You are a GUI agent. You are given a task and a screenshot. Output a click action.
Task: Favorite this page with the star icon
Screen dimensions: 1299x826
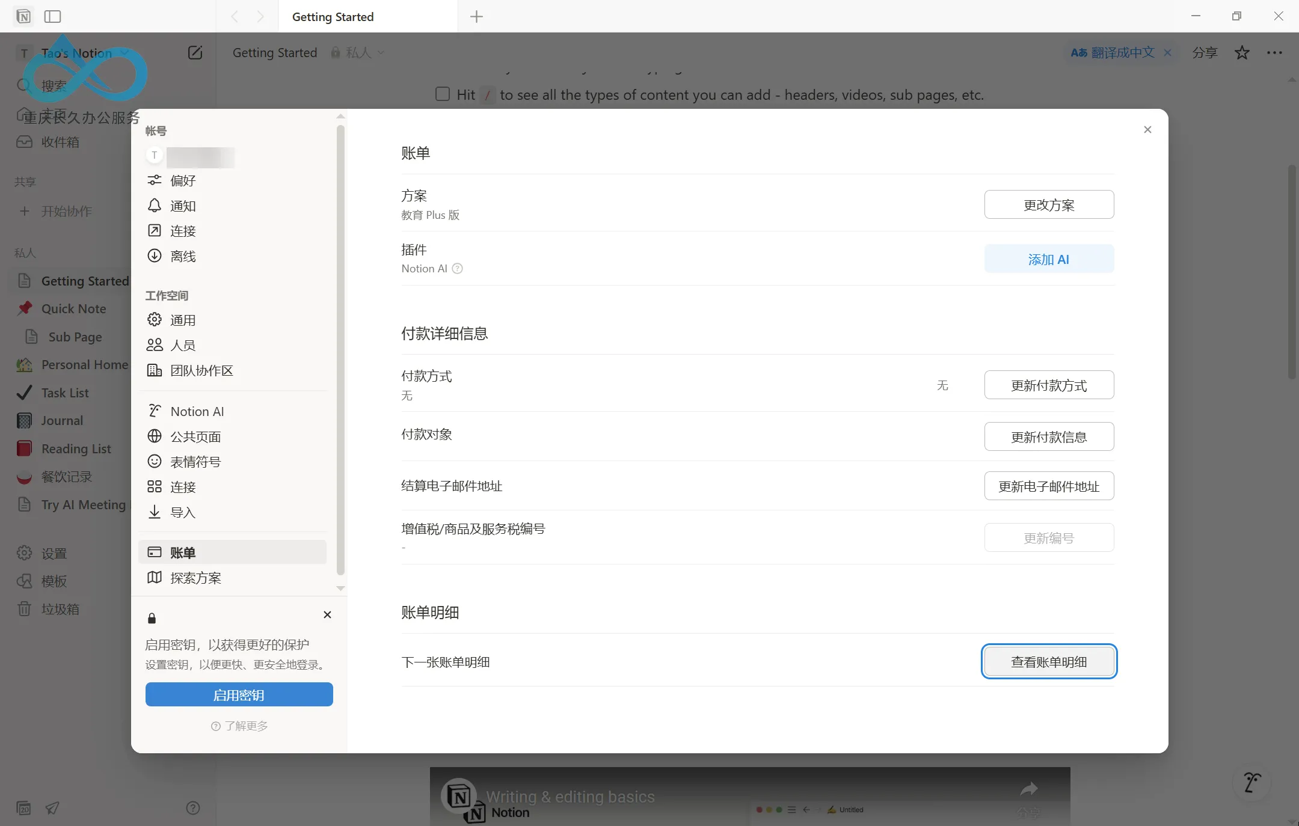[x=1242, y=53]
